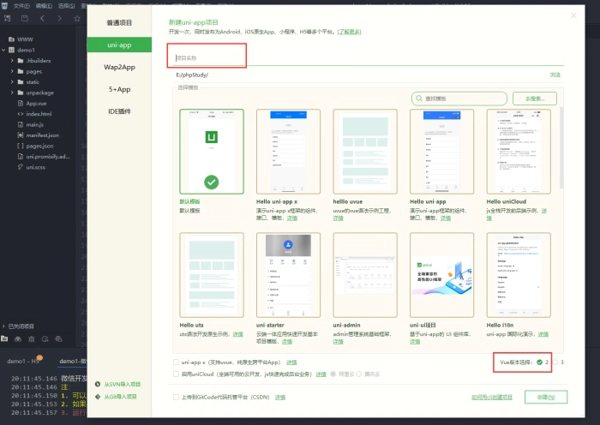
Task: Click the SVN import icon
Action: [98, 384]
